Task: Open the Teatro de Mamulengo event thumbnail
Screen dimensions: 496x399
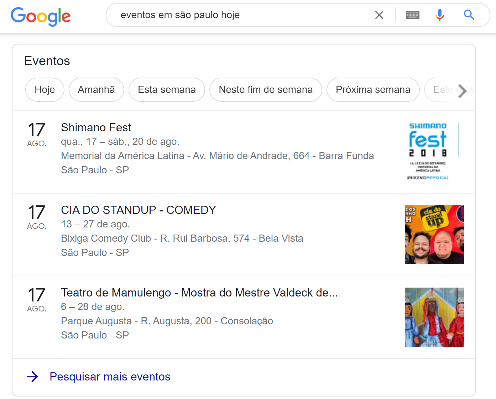Action: (x=434, y=317)
